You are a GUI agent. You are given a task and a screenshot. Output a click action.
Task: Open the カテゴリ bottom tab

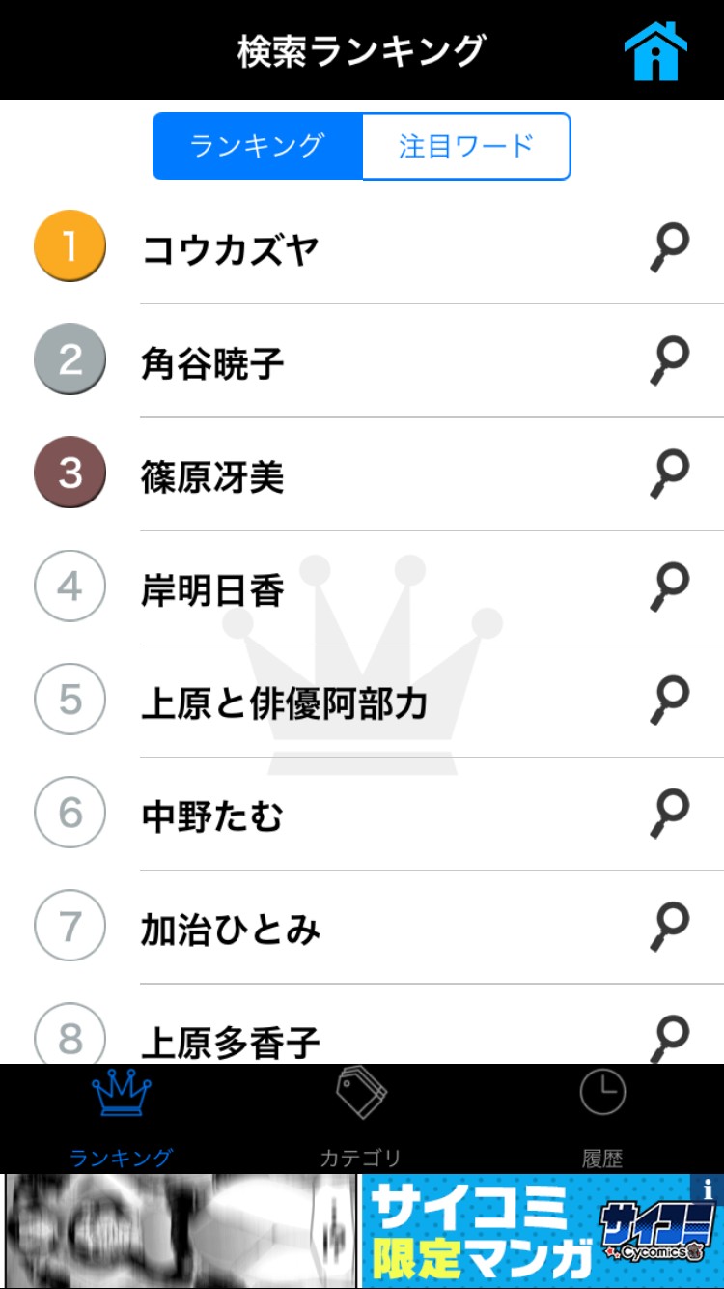(361, 1117)
